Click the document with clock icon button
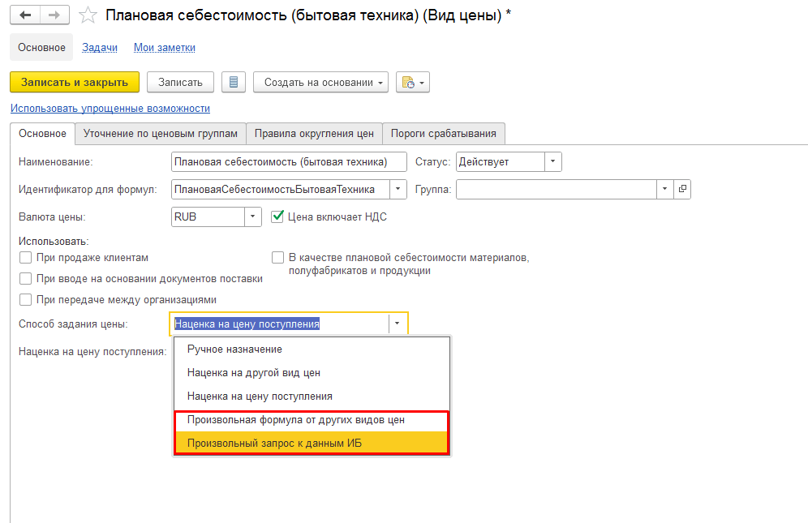 click(x=412, y=83)
